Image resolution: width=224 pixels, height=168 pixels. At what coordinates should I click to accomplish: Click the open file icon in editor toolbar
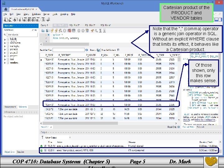point(43,30)
